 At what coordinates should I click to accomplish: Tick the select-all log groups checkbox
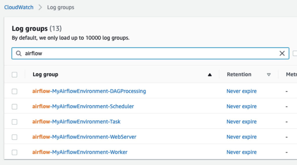[15, 75]
